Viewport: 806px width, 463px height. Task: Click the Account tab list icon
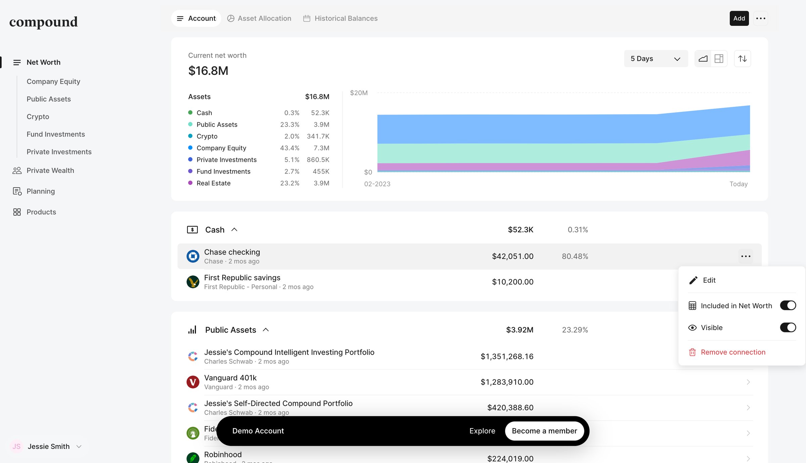pyautogui.click(x=180, y=18)
